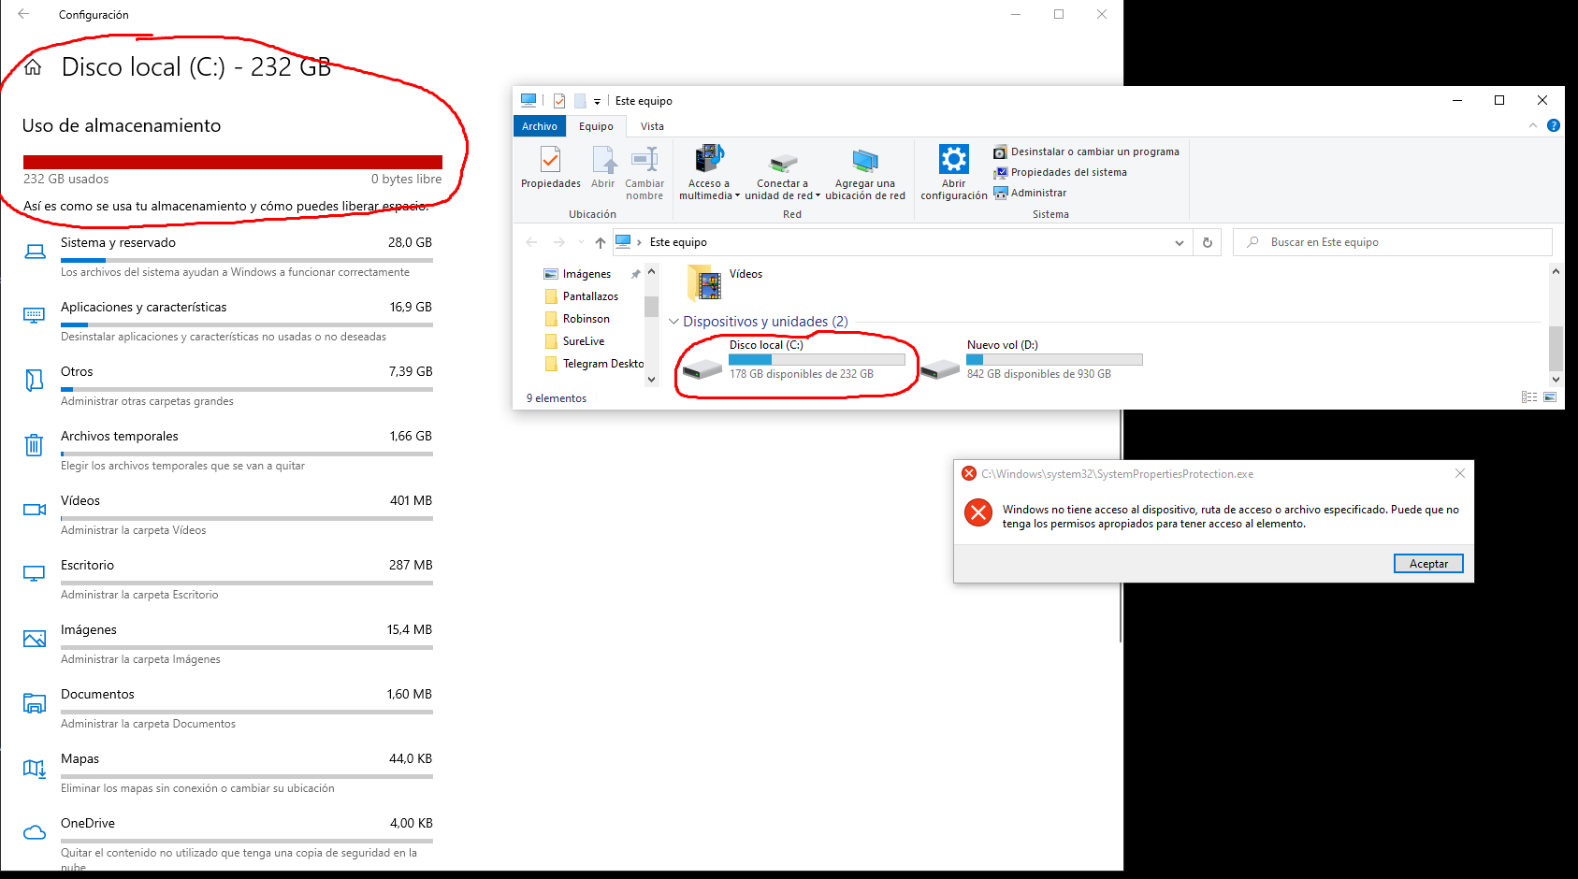
Task: Select Robinson folder in navigation pane
Action: 586,319
